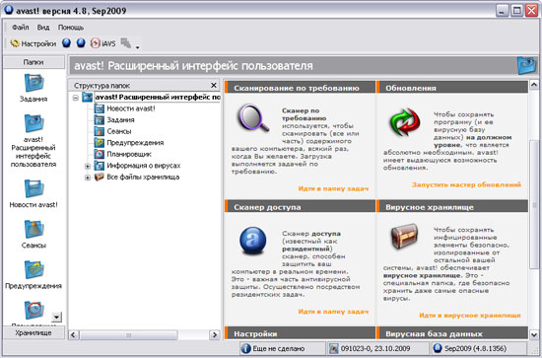The width and height of the screenshot is (542, 358).
Task: Click the Вирусная база данных header
Action: pos(452,333)
